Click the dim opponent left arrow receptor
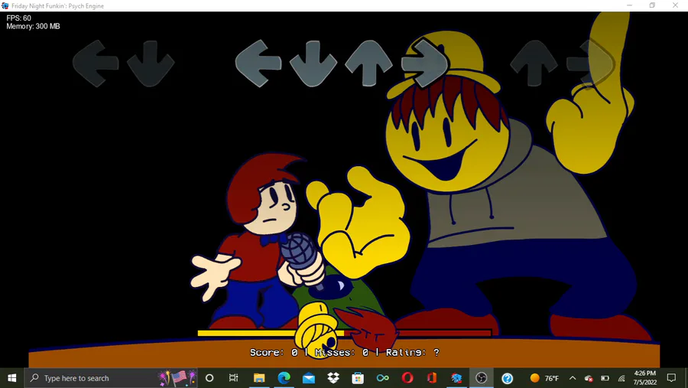 click(x=96, y=64)
